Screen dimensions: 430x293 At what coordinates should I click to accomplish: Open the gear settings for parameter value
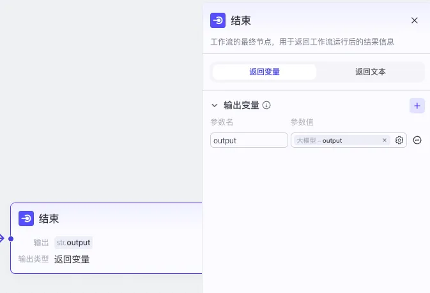(x=399, y=140)
